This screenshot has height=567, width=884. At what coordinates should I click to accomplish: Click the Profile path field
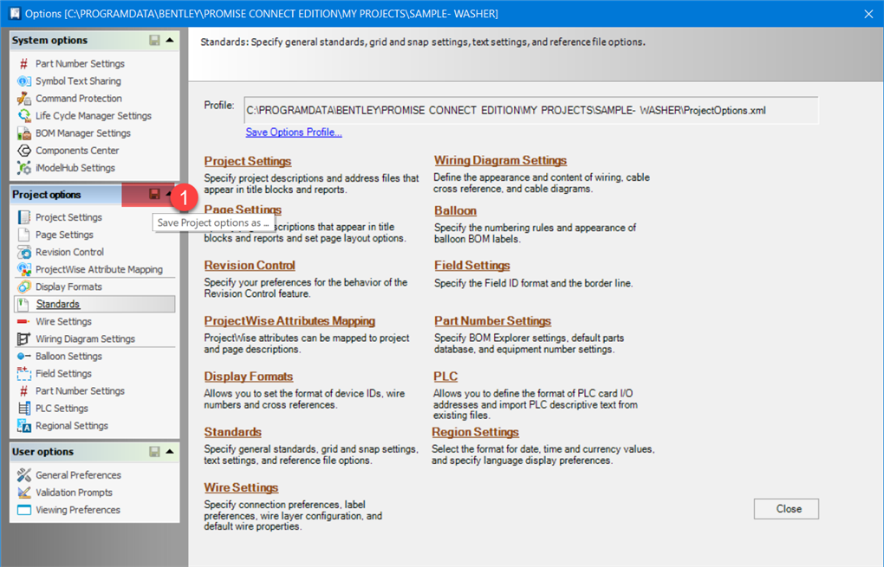click(530, 110)
